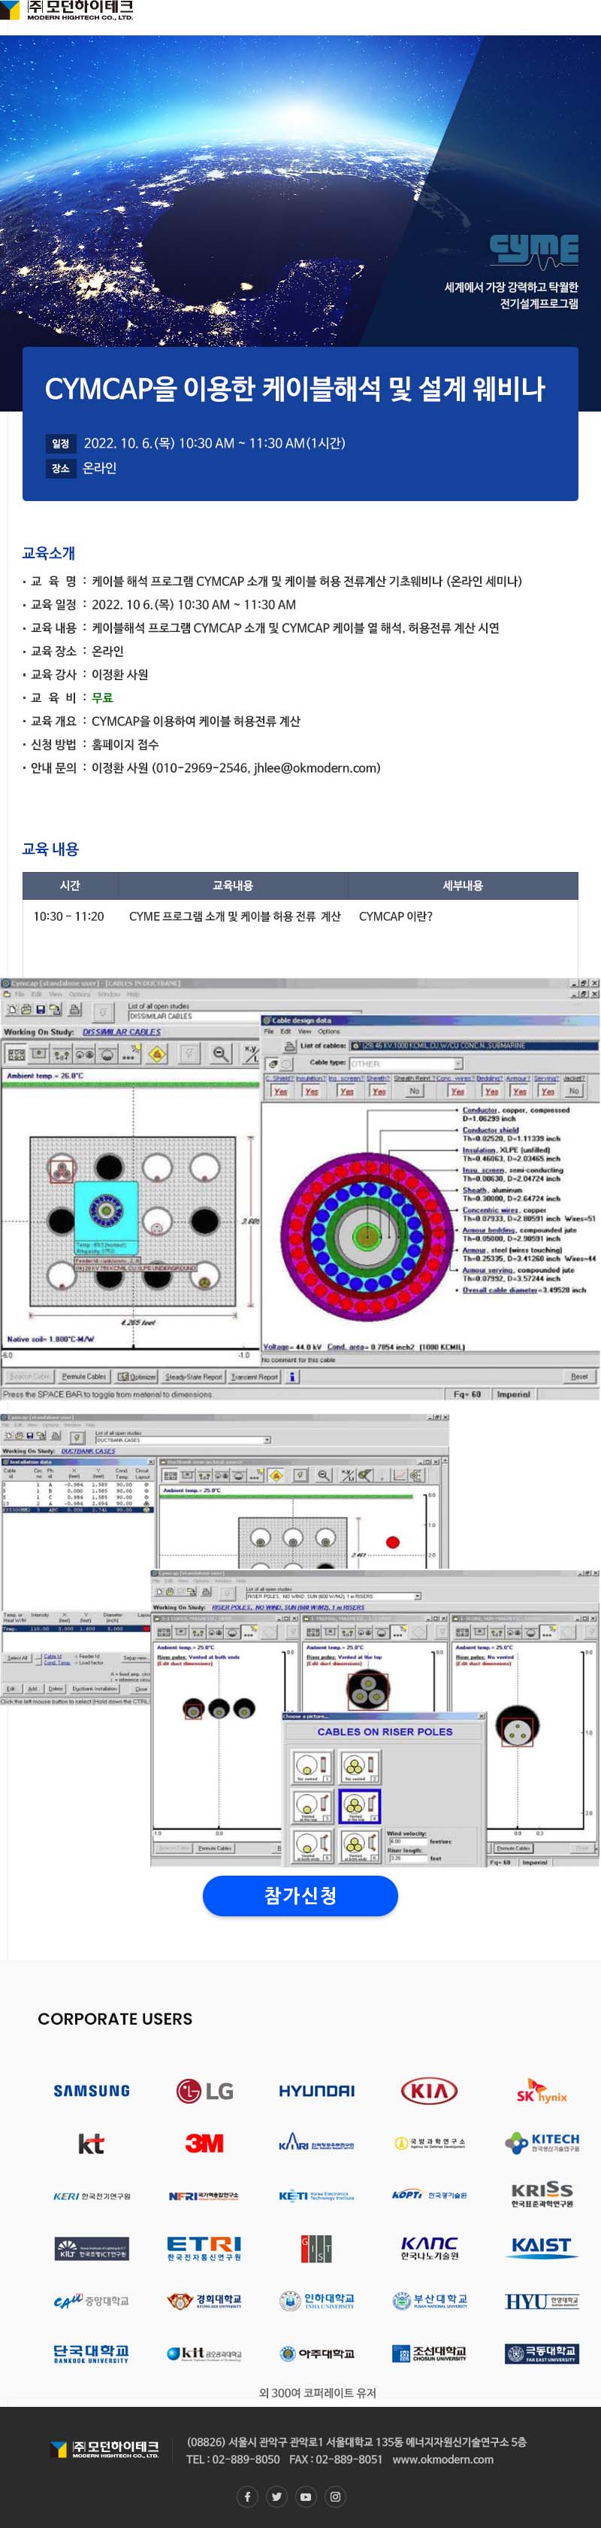The width and height of the screenshot is (601, 2528).
Task: Click the CORPORATE USERS heading
Action: pyautogui.click(x=116, y=2018)
